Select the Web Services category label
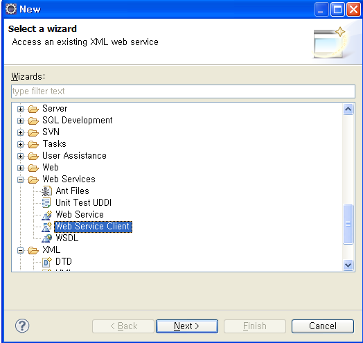363x343 pixels. pos(69,179)
